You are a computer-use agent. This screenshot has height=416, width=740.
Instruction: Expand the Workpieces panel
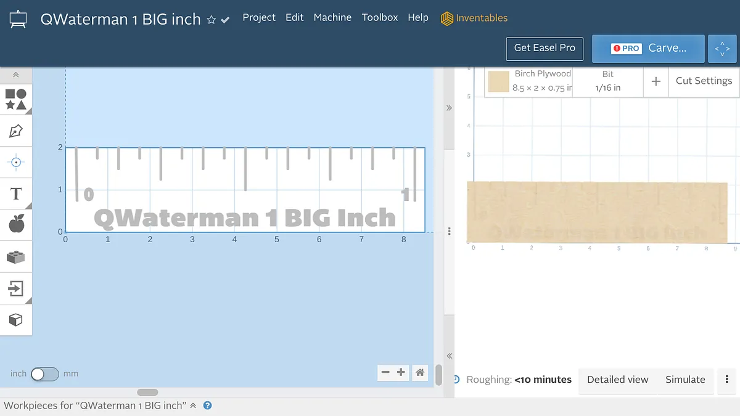193,406
